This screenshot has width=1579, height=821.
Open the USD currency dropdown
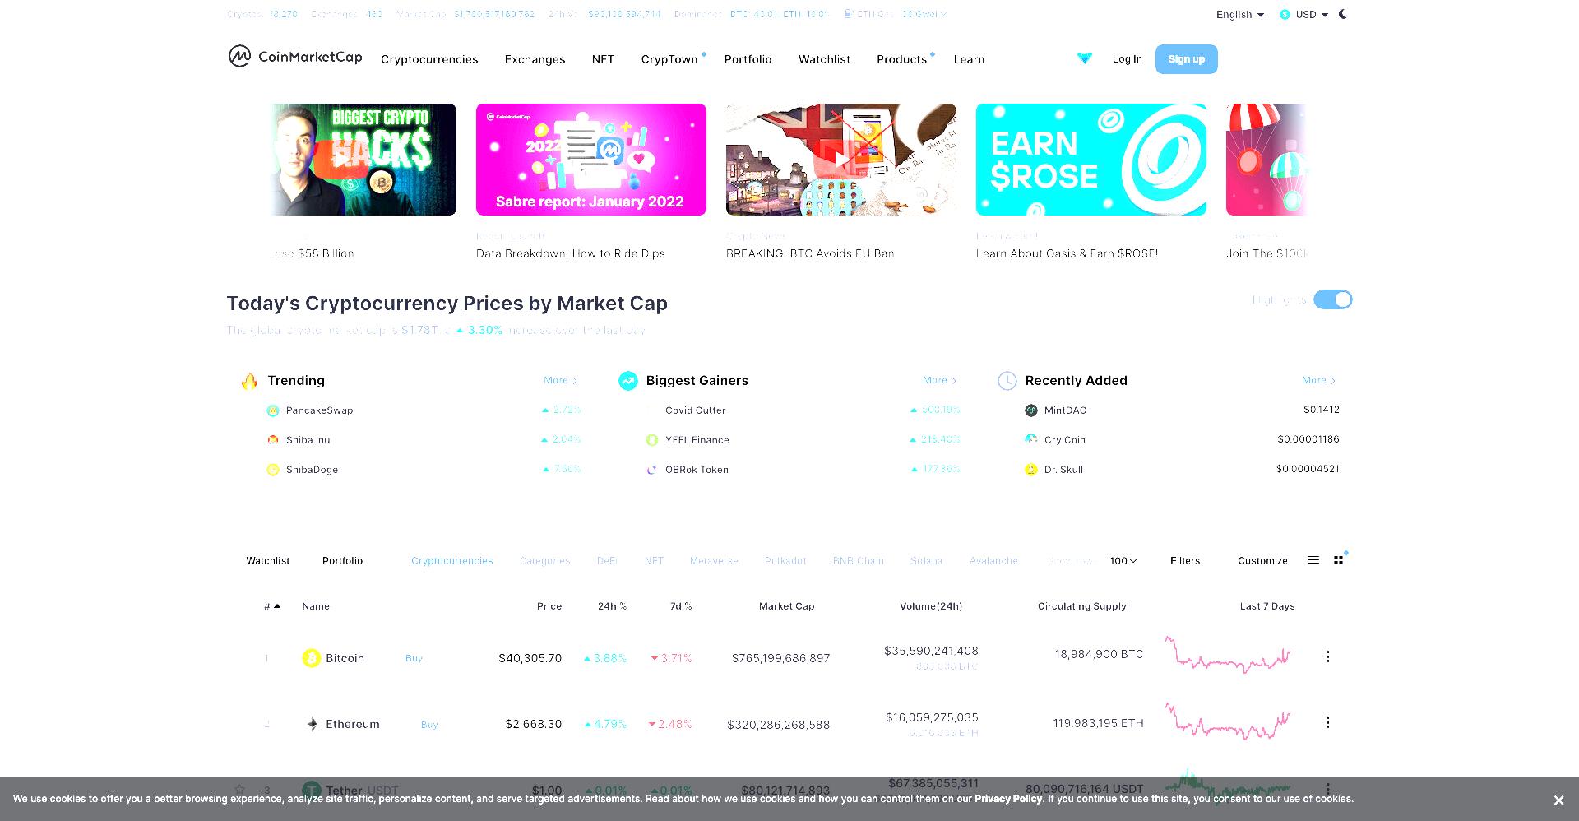1304,15
